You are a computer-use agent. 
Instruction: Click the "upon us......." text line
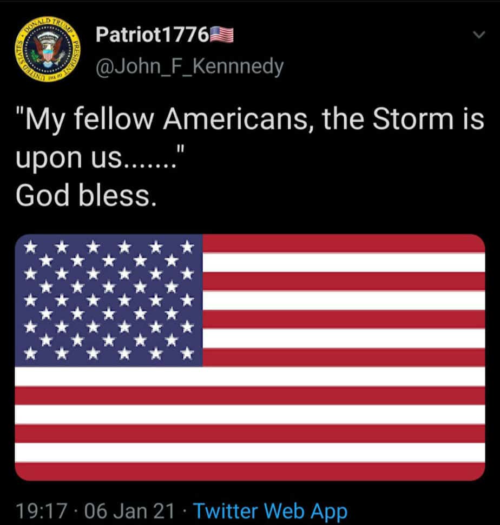click(100, 157)
